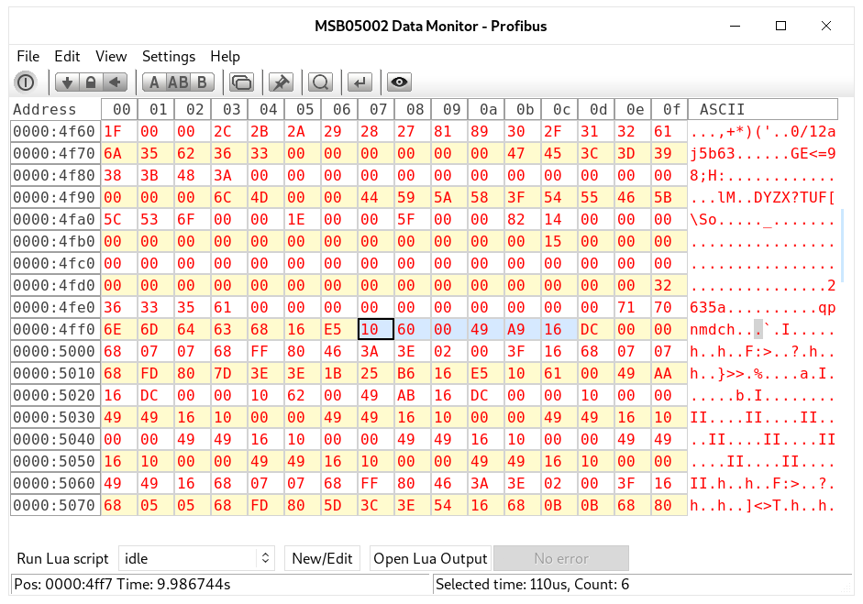Maximize the Data Monitor window
This screenshot has height=604, width=863.
tap(780, 26)
